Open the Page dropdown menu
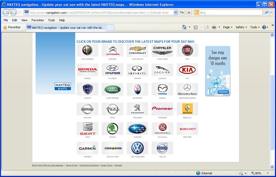Image resolution: width=276 pixels, height=177 pixels. (x=227, y=27)
